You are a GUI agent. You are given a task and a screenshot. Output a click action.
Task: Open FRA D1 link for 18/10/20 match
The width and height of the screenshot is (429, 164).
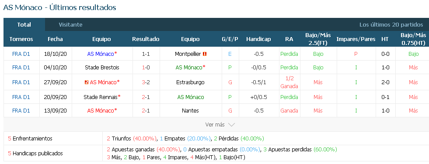[21, 54]
